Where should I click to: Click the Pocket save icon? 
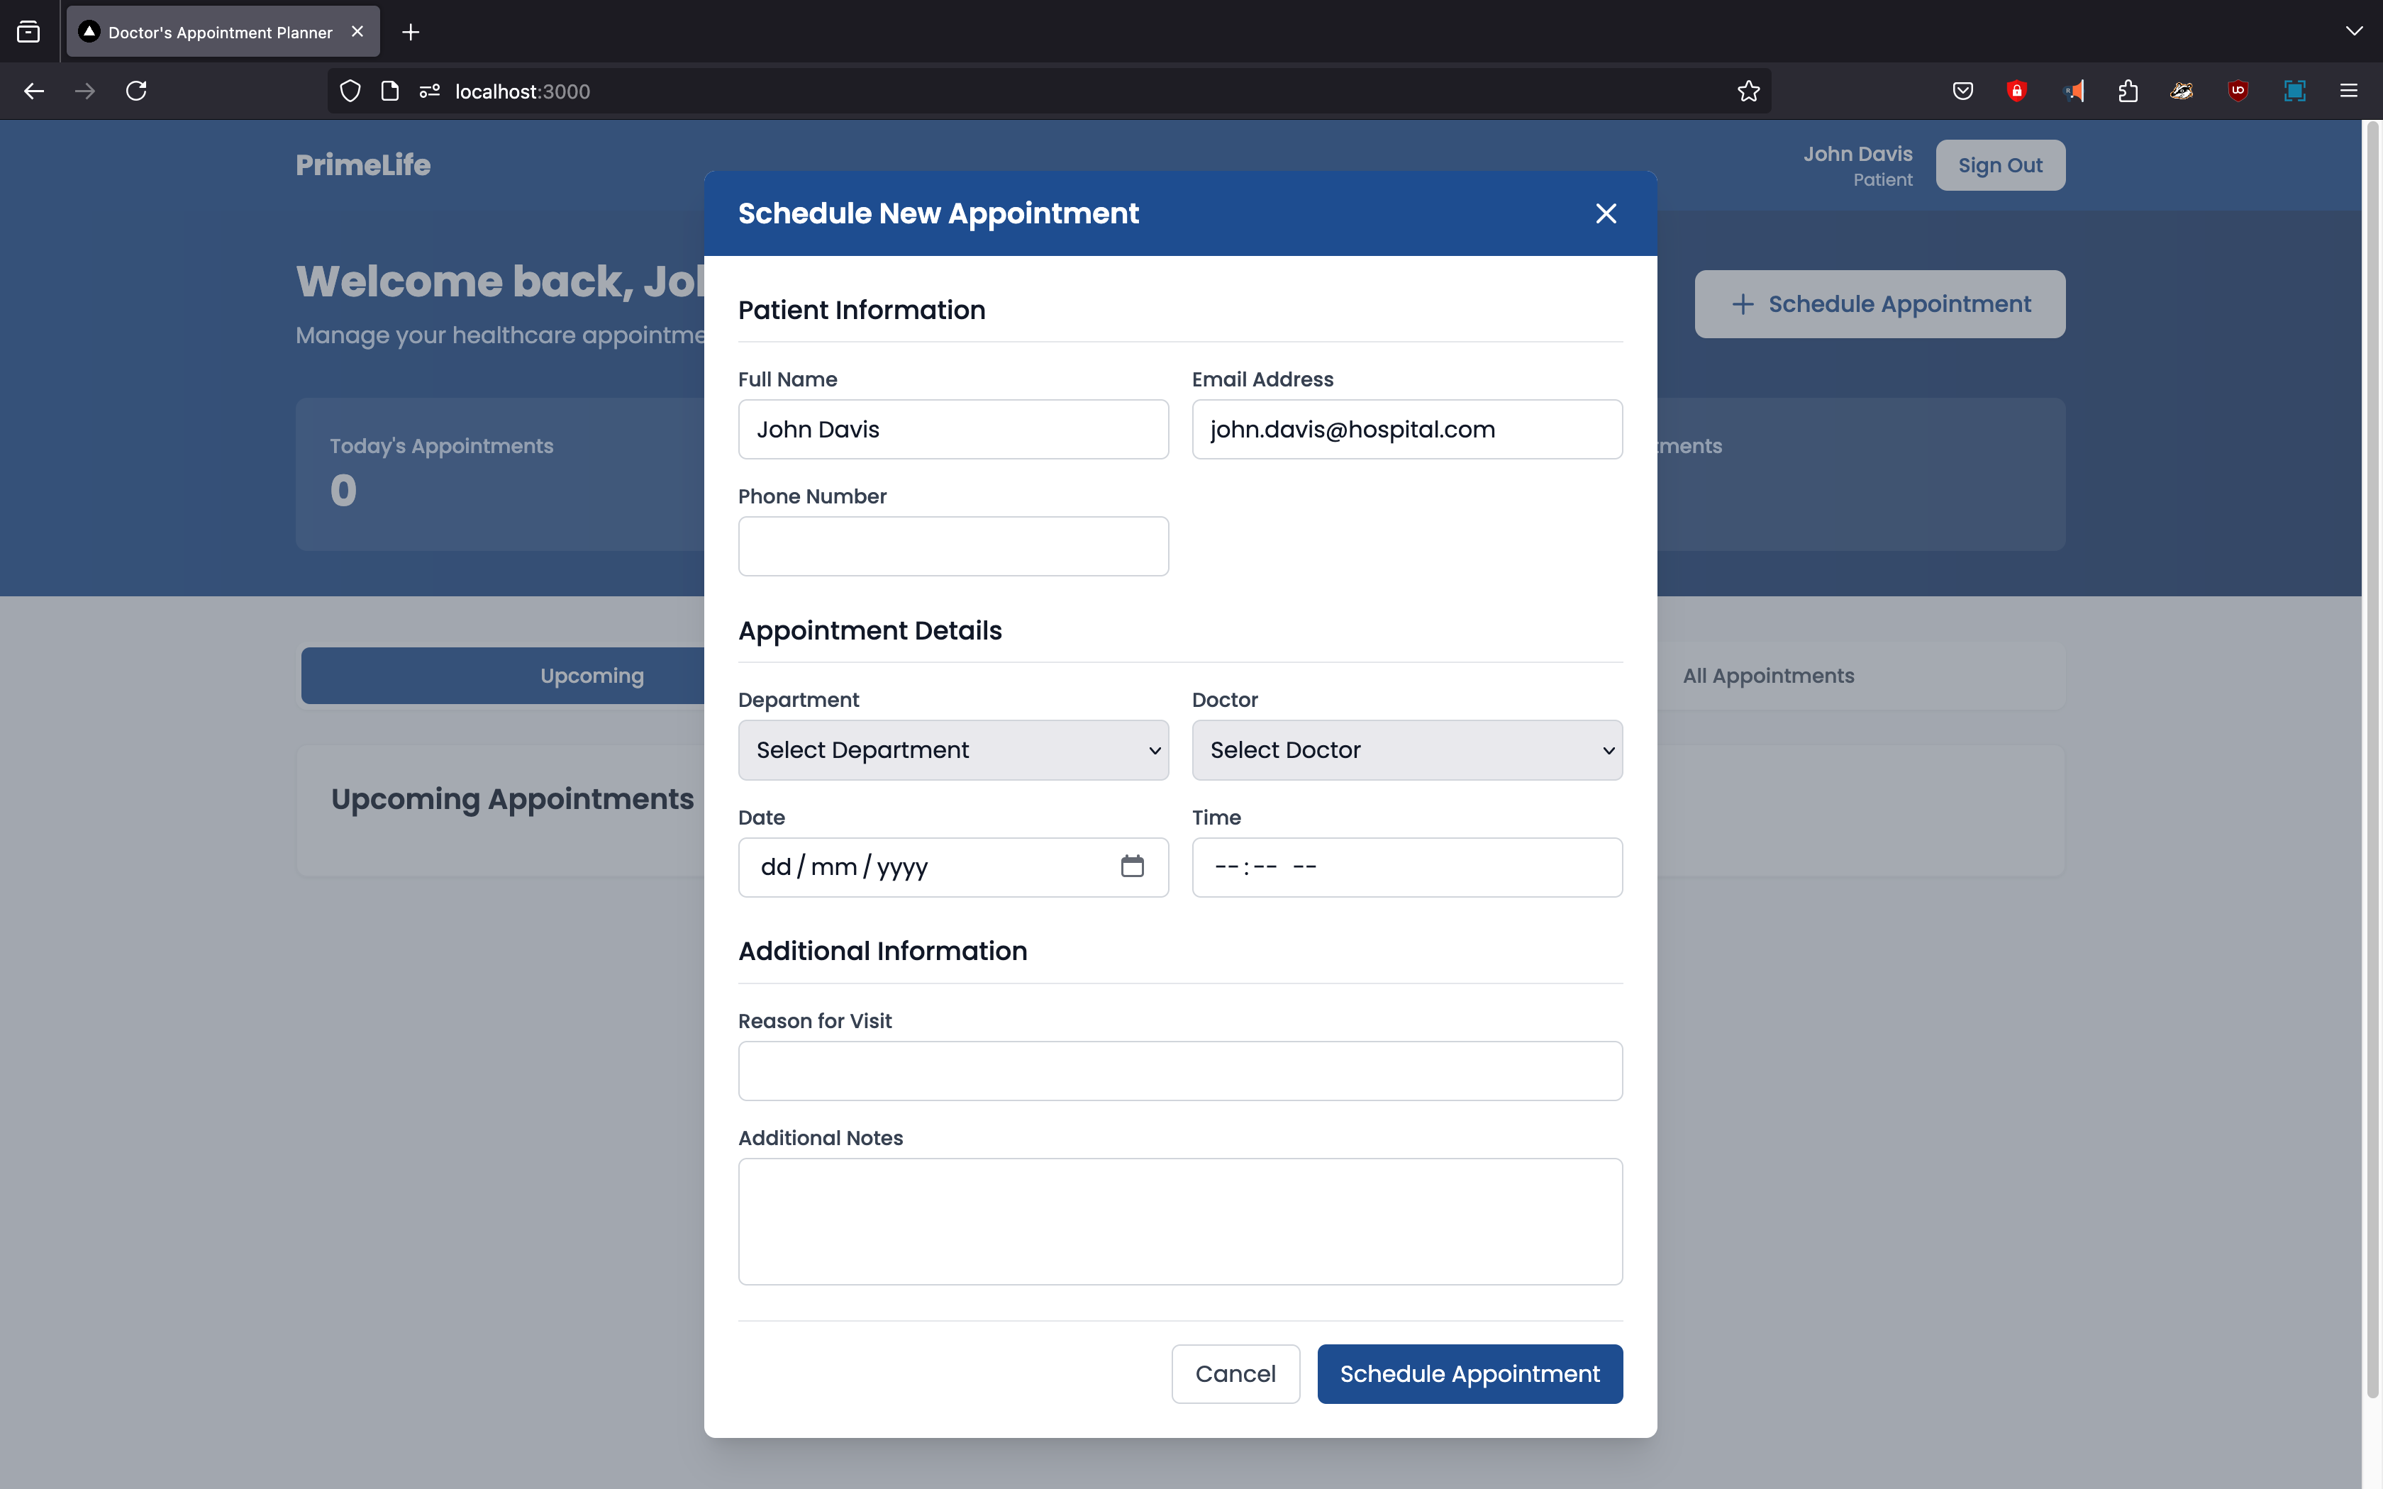click(x=1962, y=91)
